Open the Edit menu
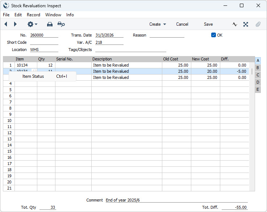 tap(18, 15)
